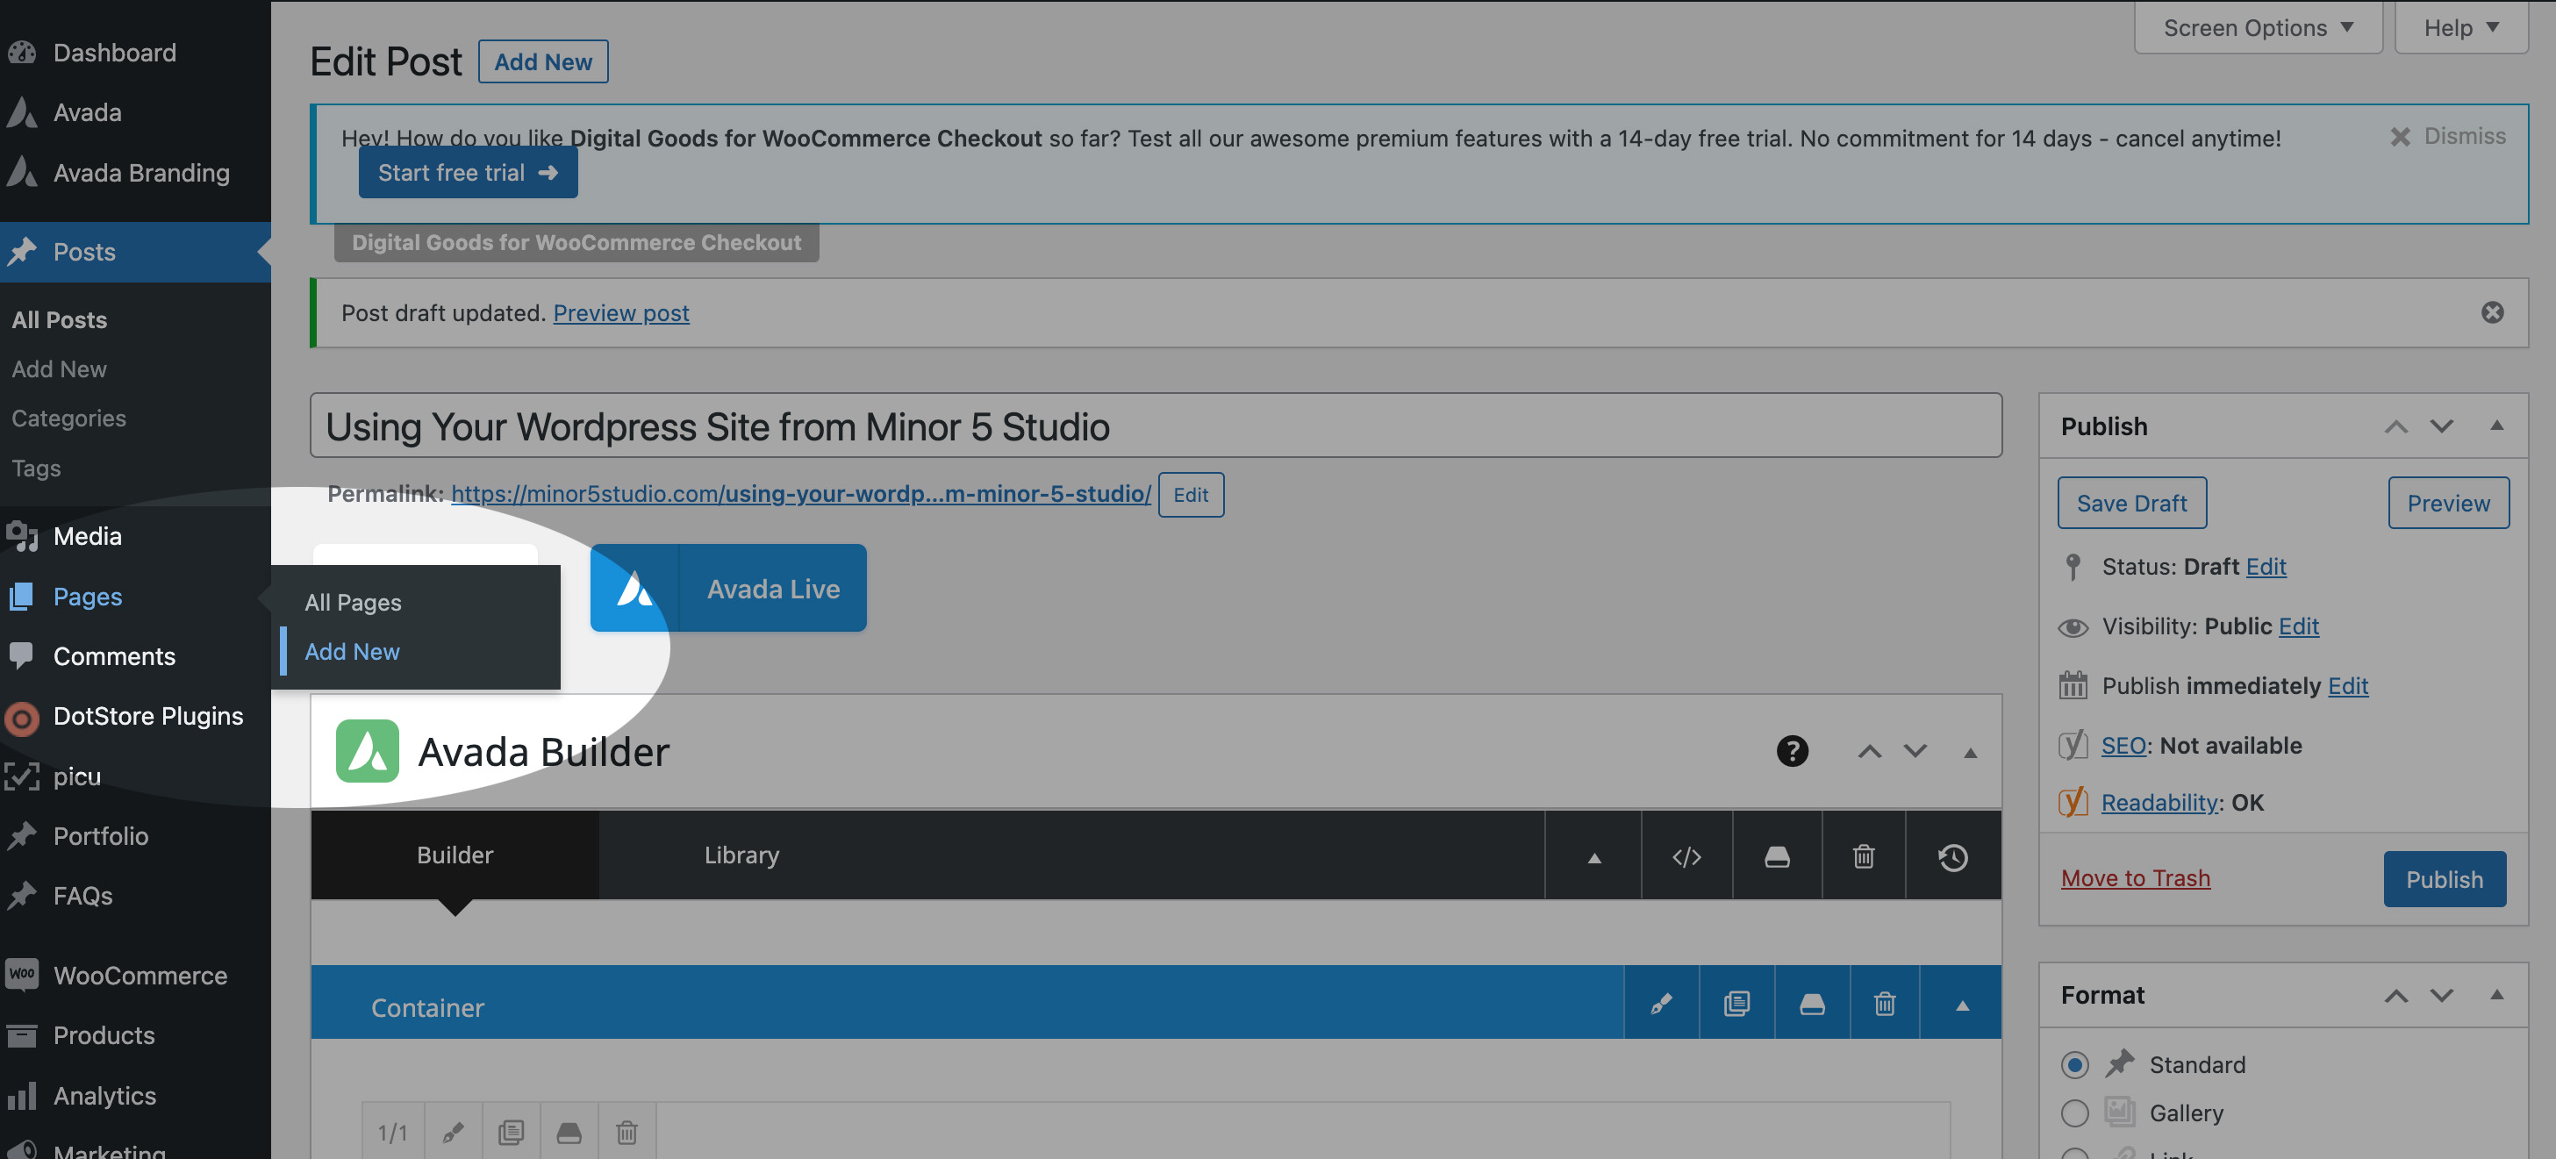
Task: Collapse the Format panel
Action: tap(2496, 994)
